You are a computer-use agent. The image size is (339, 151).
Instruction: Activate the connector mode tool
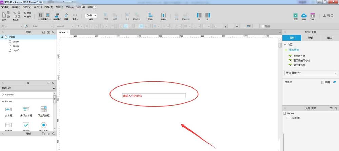(57, 15)
